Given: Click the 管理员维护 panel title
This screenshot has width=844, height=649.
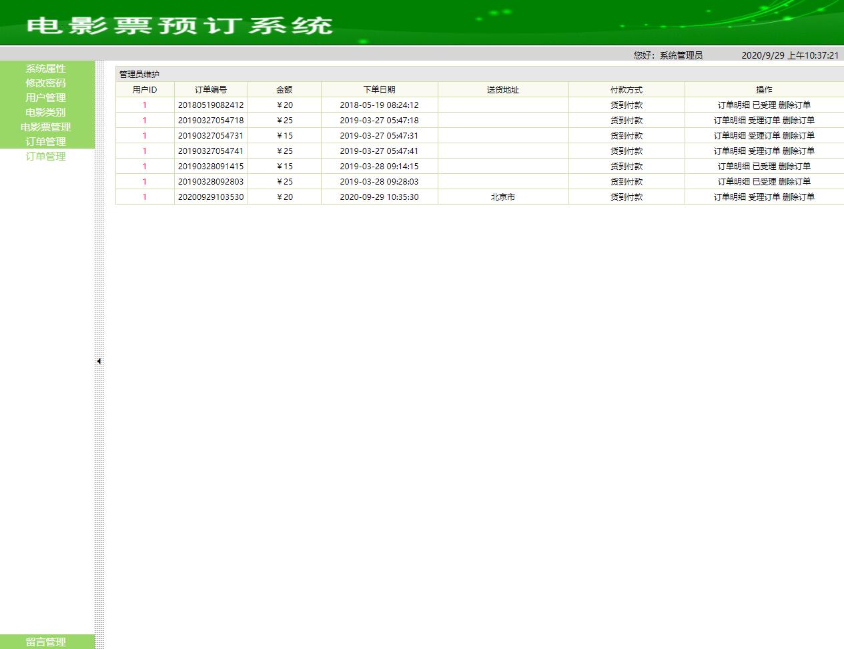Looking at the screenshot, I should (x=139, y=75).
